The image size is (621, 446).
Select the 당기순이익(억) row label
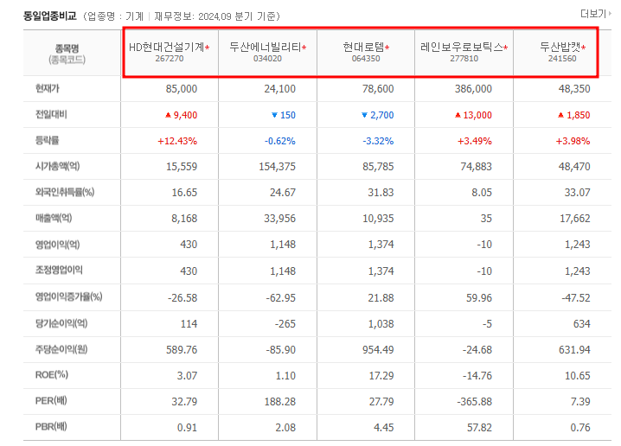click(x=61, y=323)
